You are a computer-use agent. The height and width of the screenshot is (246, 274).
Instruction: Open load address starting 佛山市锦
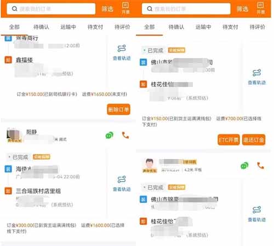(184, 199)
